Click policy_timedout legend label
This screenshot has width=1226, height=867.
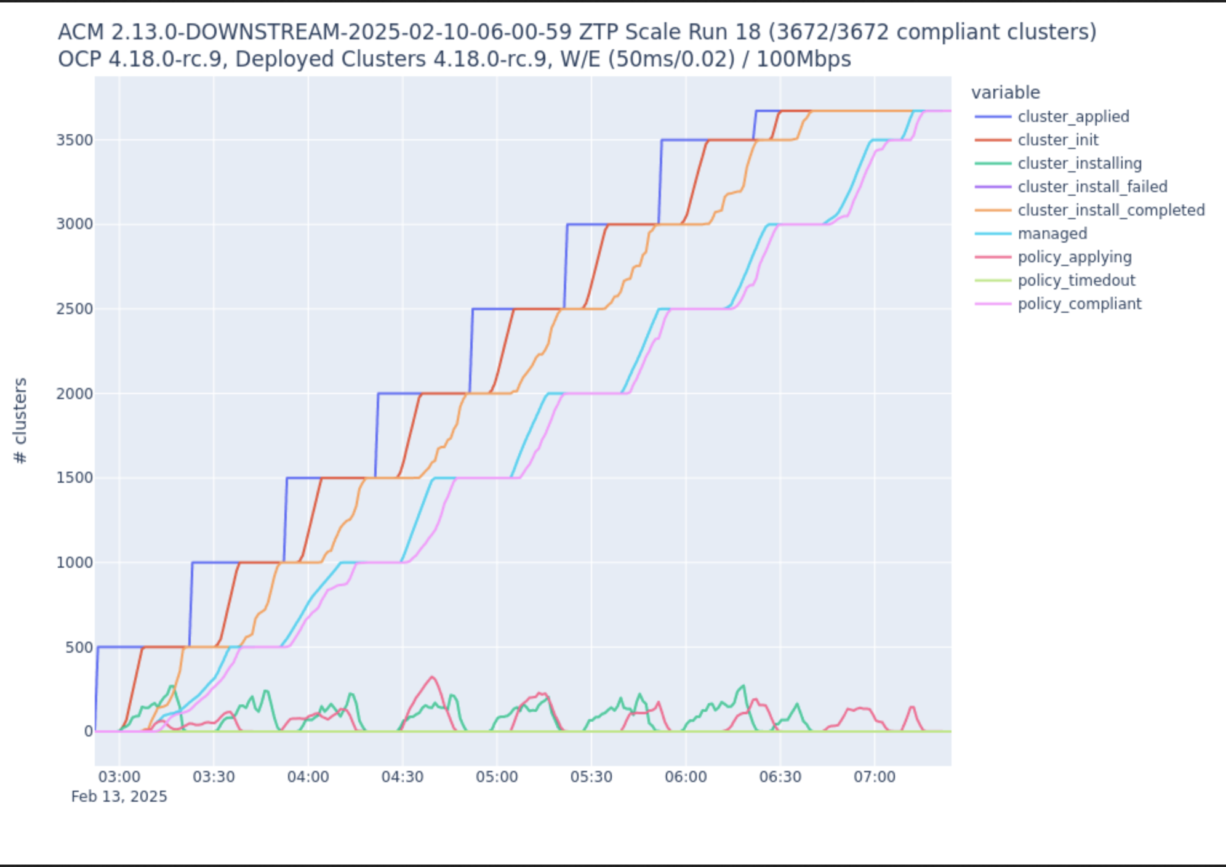coord(1076,280)
